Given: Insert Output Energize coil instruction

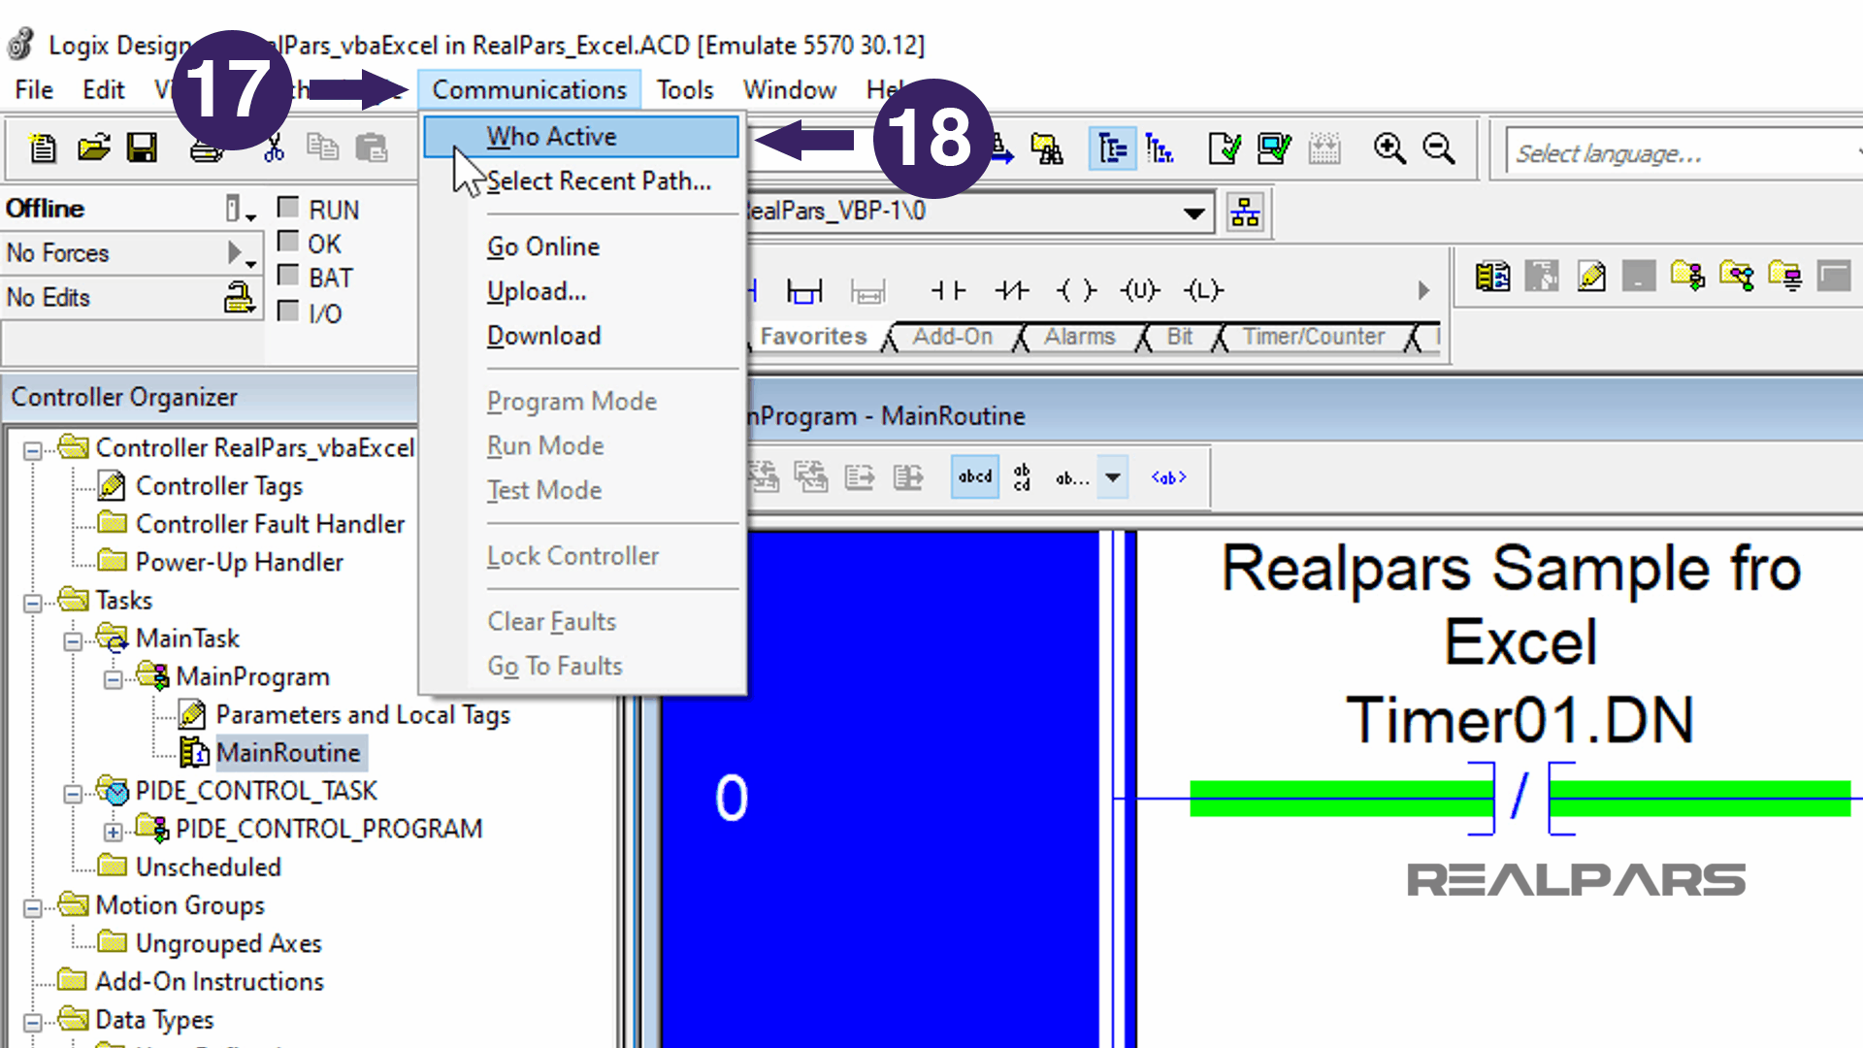Looking at the screenshot, I should [1076, 290].
